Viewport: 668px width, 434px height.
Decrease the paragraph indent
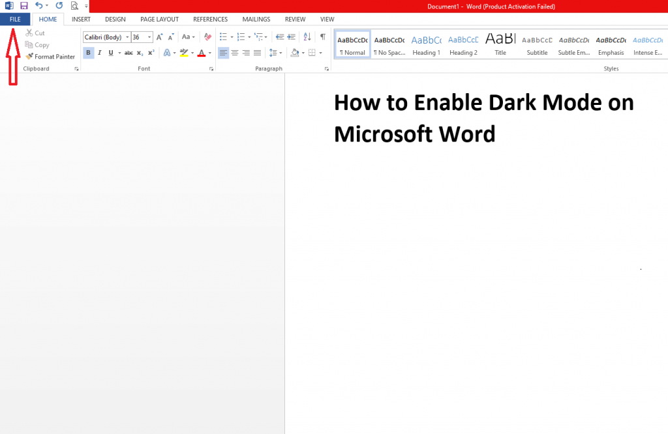tap(280, 37)
